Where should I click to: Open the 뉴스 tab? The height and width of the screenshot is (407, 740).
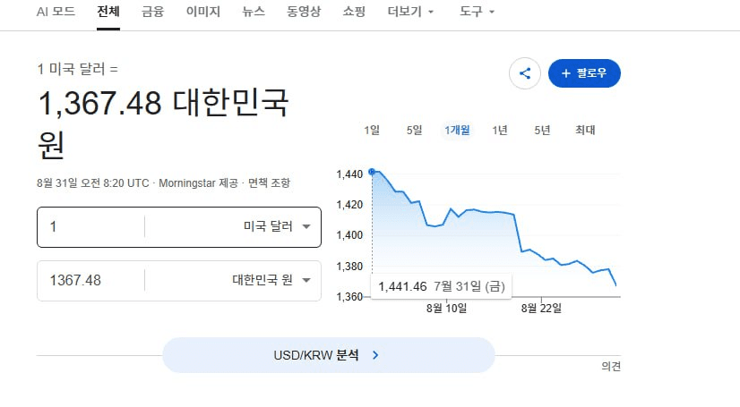[x=254, y=12]
